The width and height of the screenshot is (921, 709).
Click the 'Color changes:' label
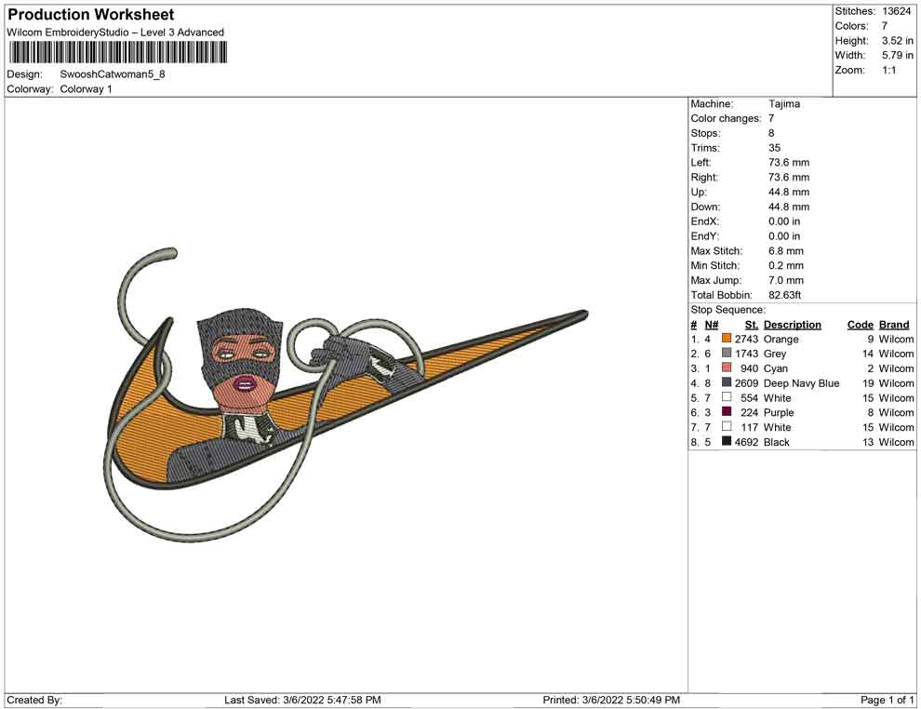click(726, 119)
